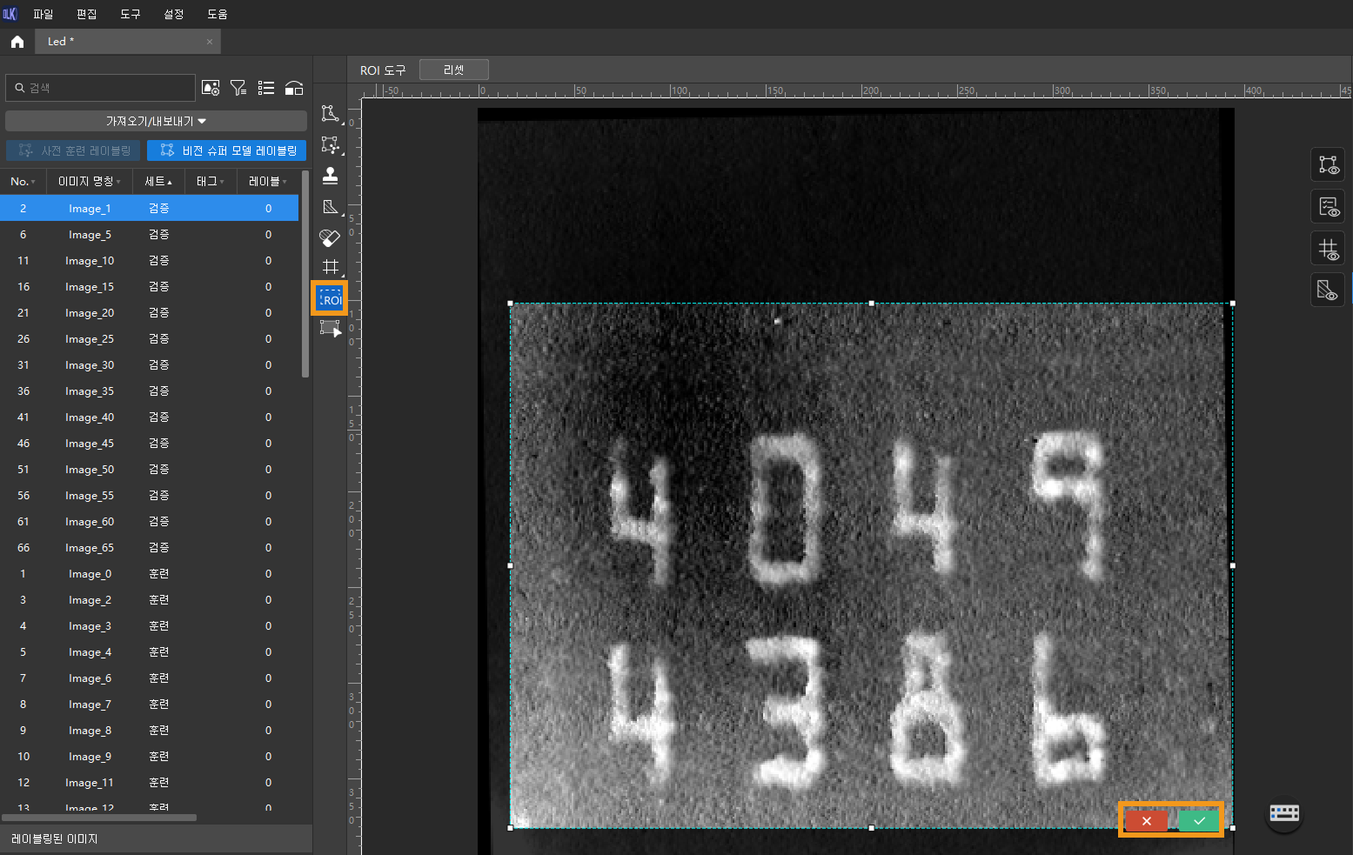
Task: Select the polygon labeling tool
Action: (330, 114)
